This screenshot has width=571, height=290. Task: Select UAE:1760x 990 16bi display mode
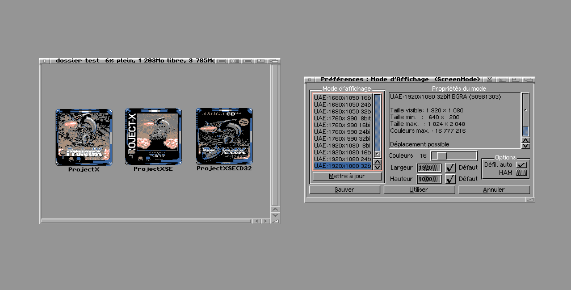(x=342, y=125)
